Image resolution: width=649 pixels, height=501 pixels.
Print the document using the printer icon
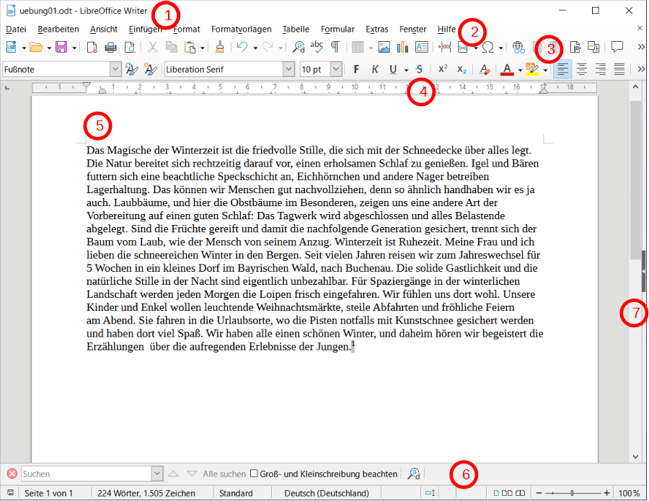tap(110, 48)
